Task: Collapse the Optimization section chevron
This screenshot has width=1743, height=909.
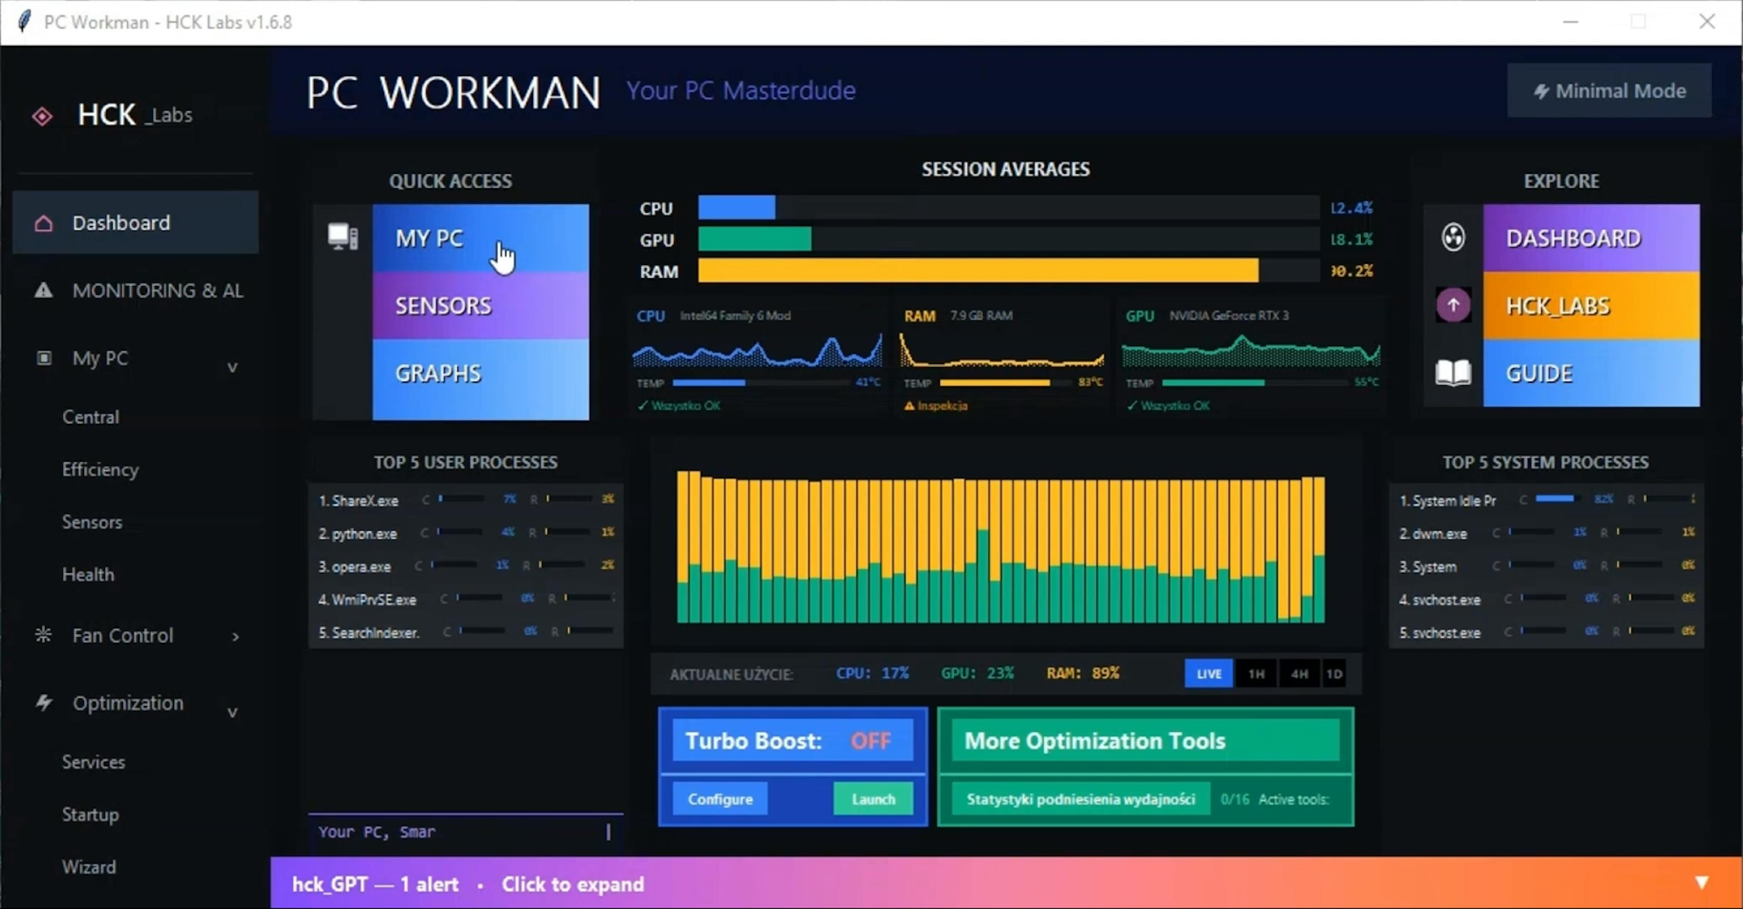Action: (233, 712)
